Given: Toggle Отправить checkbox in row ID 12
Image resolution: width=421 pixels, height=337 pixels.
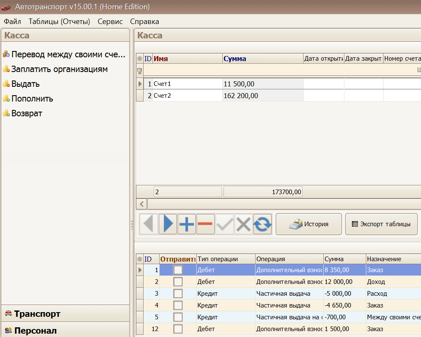Looking at the screenshot, I should pos(178,329).
